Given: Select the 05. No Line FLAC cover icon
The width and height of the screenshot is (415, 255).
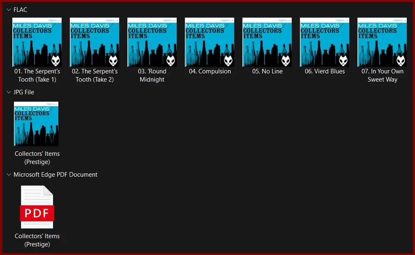Looking at the screenshot, I should coord(267,42).
